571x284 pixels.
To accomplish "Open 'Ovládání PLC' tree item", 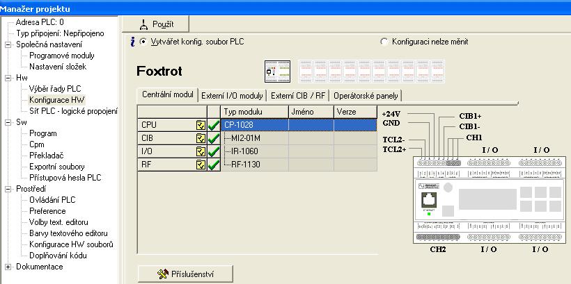I will click(52, 200).
